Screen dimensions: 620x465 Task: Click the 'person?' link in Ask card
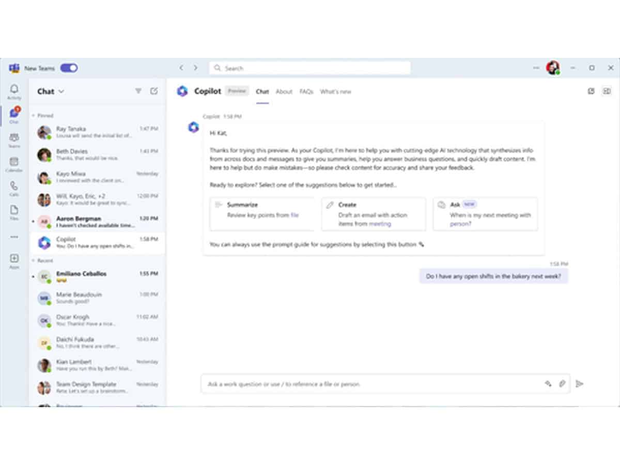pyautogui.click(x=460, y=224)
